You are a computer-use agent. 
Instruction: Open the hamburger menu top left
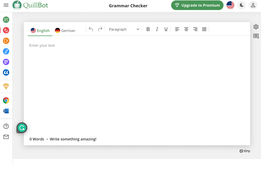click(6, 5)
